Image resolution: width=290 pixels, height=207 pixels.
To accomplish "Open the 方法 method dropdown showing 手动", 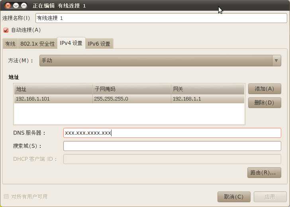I will 160,60.
